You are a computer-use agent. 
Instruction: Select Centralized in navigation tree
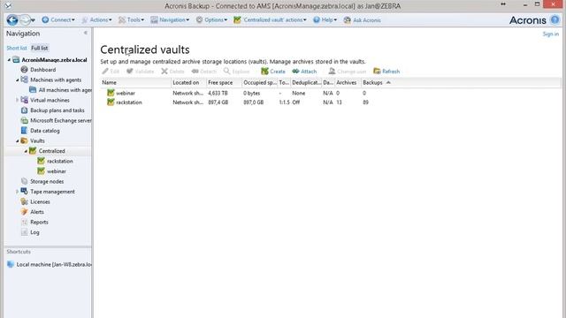pos(51,151)
